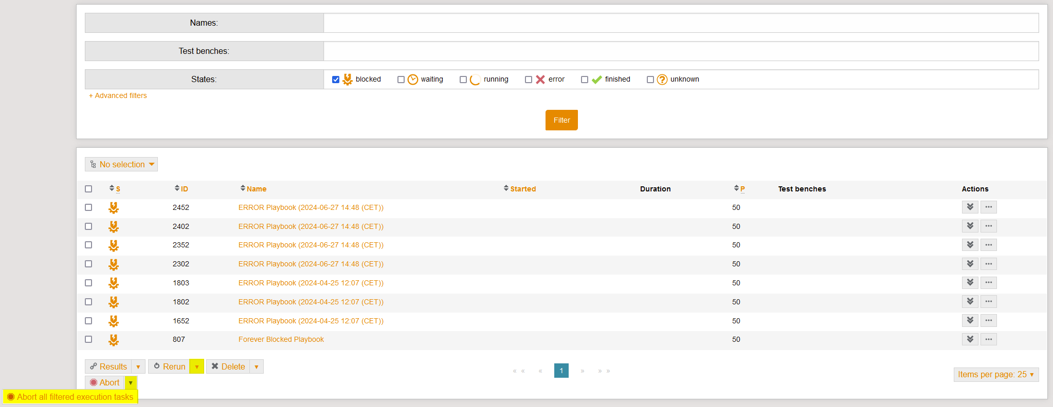Click into the Names input field

[681, 23]
